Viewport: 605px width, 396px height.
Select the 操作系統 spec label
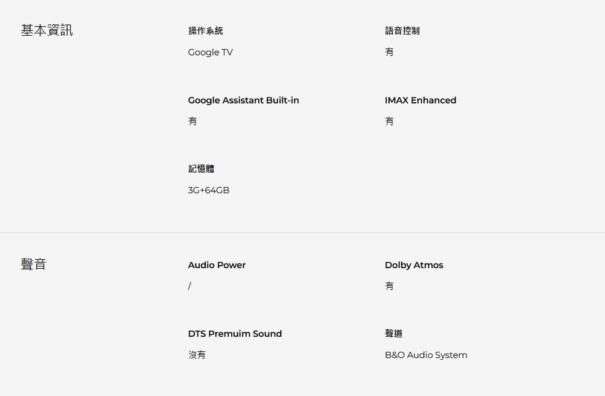(205, 31)
